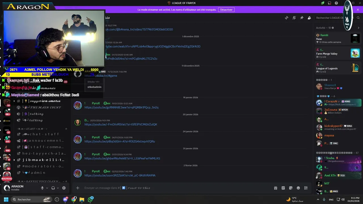363x204 pixels.
Task: Expand the Activité panel chevron
Action: coord(358,28)
